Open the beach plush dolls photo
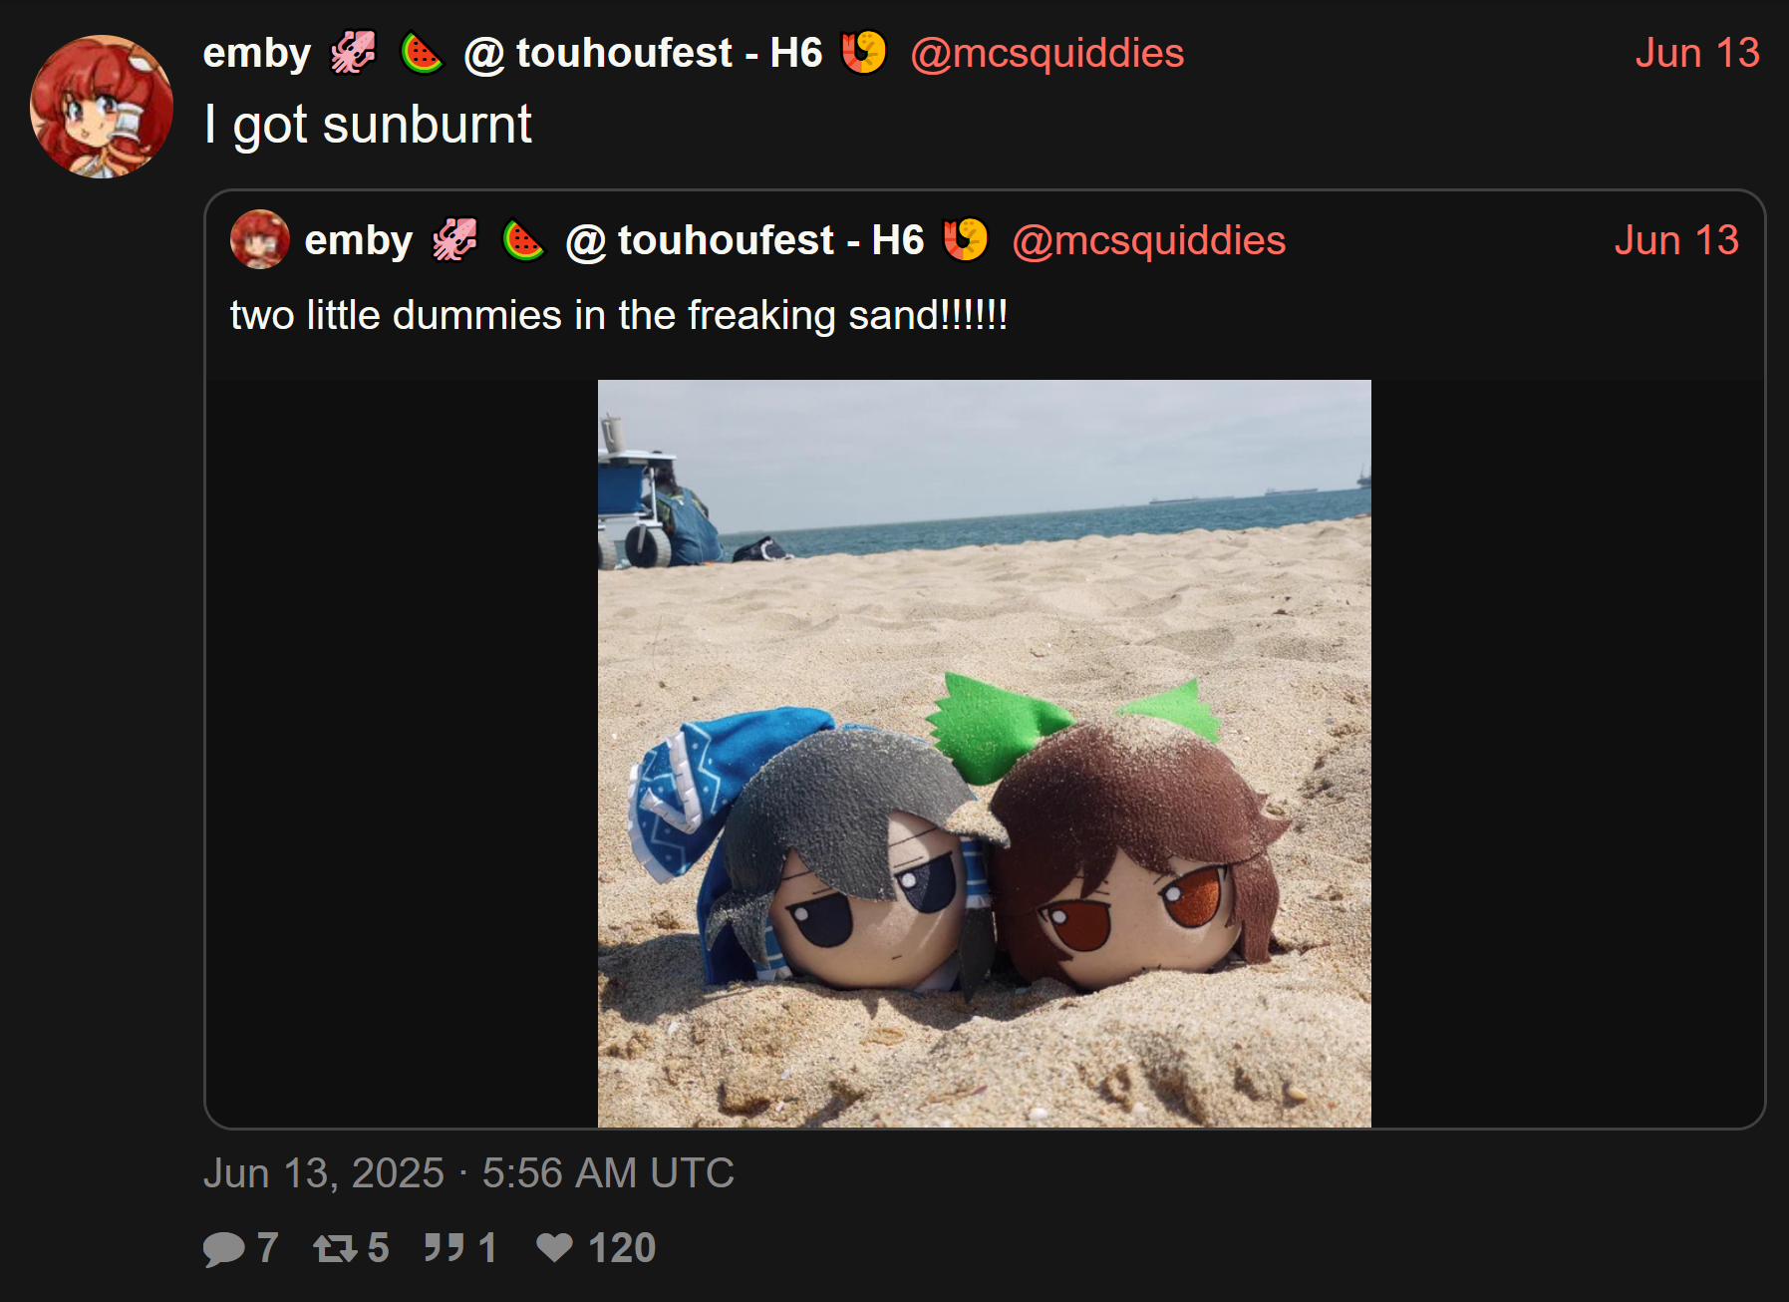The width and height of the screenshot is (1789, 1302). tap(985, 754)
